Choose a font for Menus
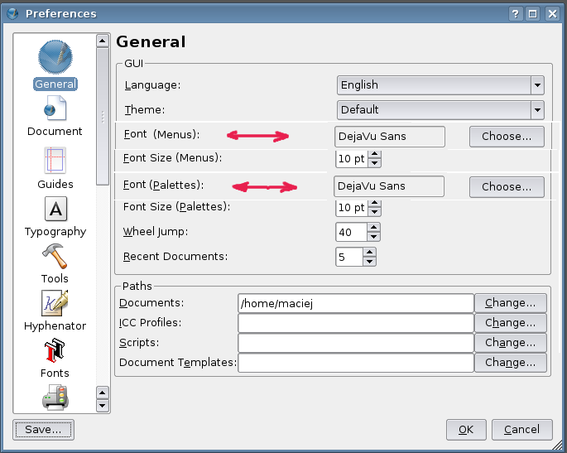Image resolution: width=567 pixels, height=453 pixels. 507,136
